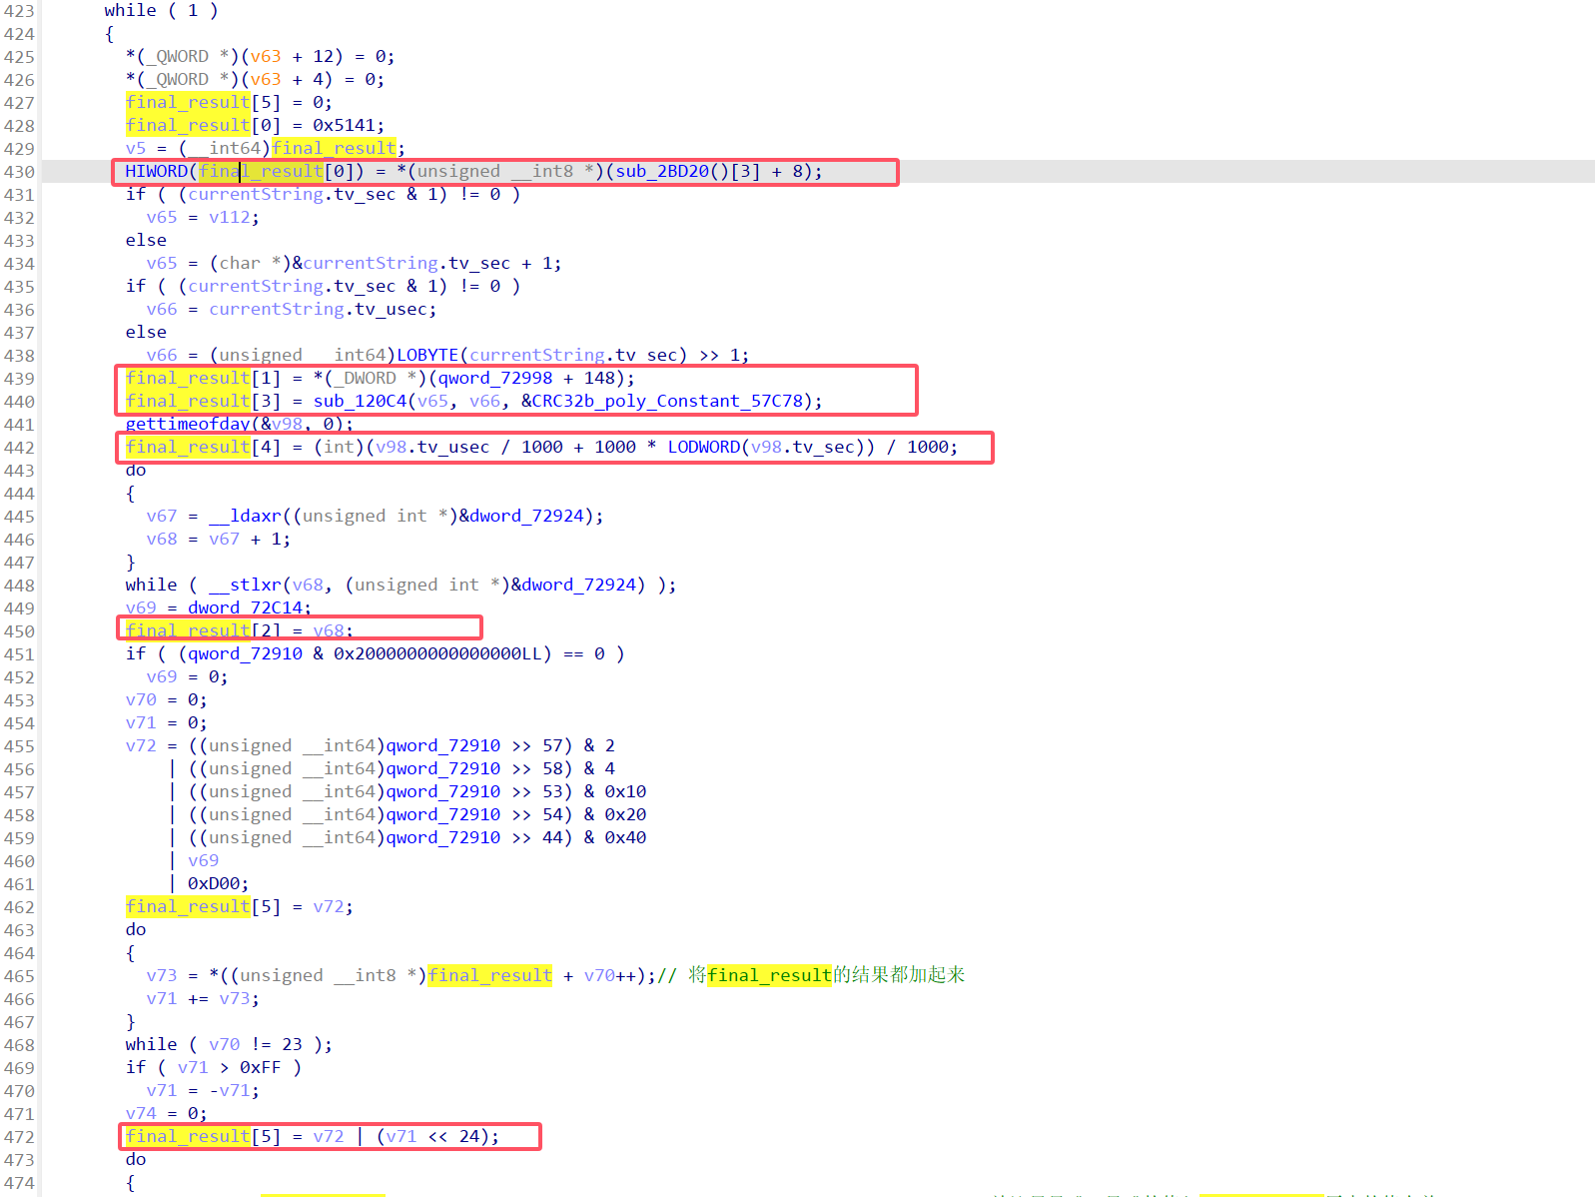Viewport: 1595px width, 1197px height.
Task: Select v73 on line 466
Action: click(234, 999)
